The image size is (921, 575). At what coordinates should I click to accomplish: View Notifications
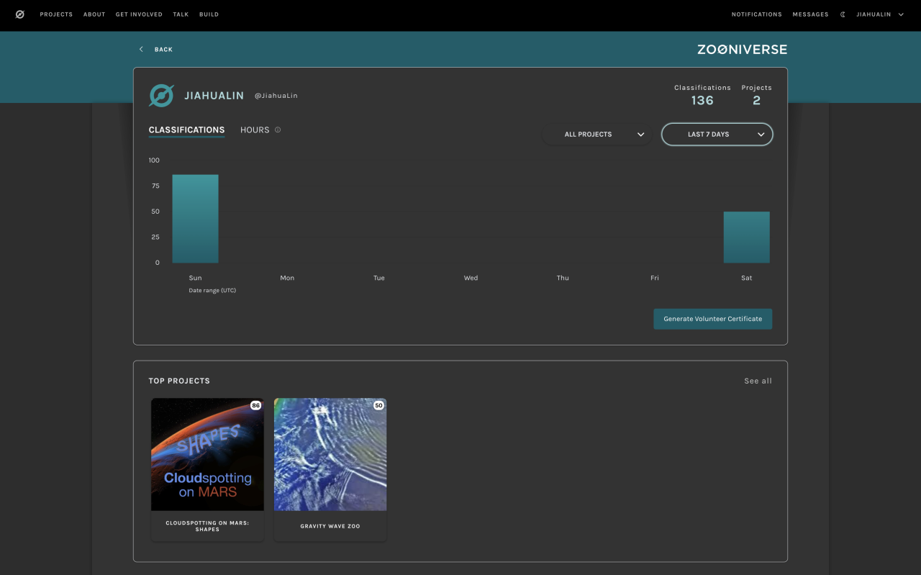(x=757, y=14)
